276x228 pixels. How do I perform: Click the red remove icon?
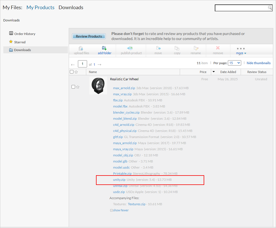tap(218, 48)
